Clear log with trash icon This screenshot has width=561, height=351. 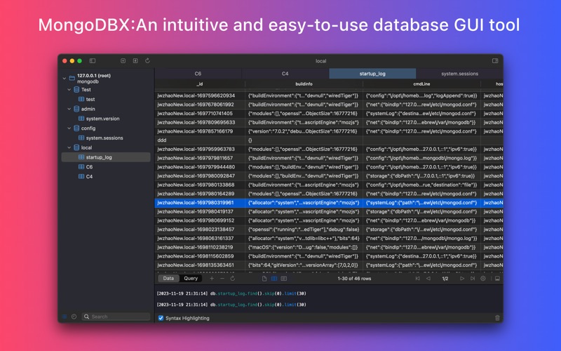click(x=497, y=318)
